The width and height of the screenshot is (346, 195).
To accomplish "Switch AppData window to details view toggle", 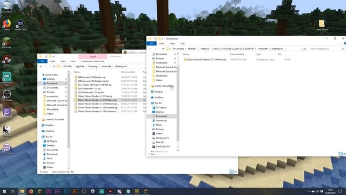I will [x=231, y=172].
